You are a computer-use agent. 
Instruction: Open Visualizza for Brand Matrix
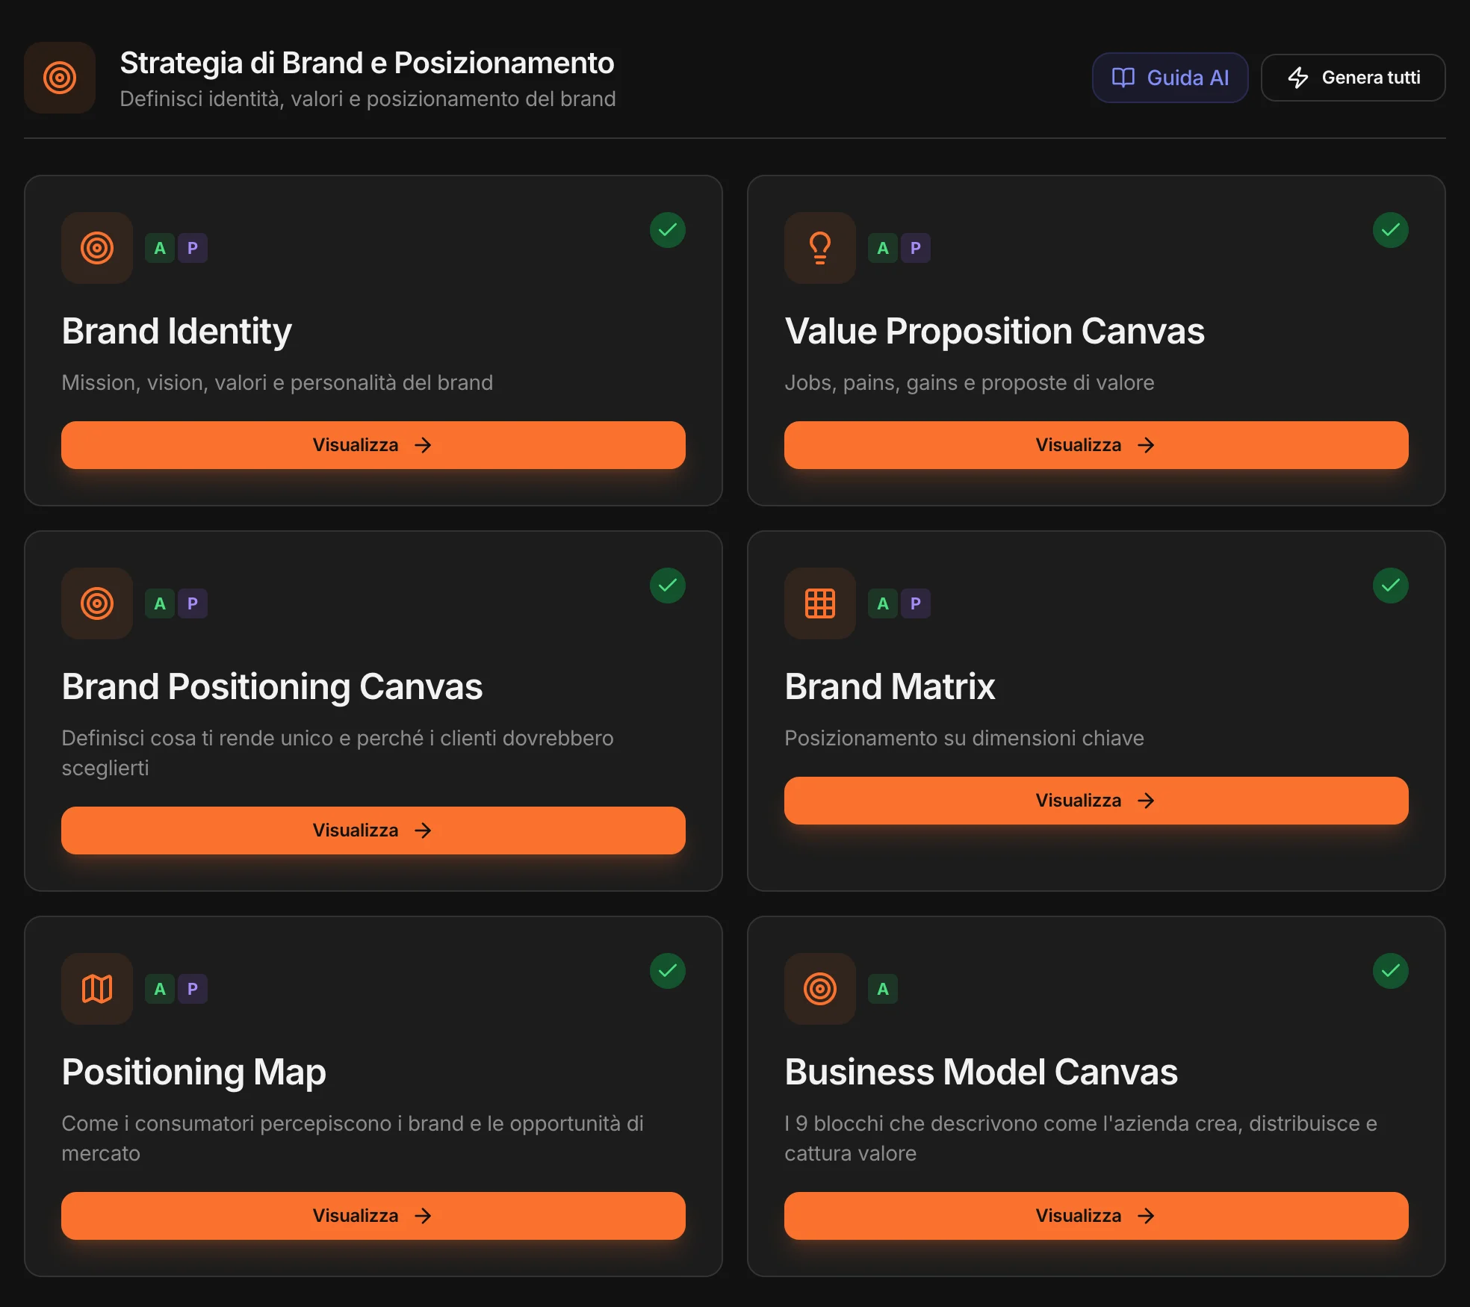click(x=1097, y=801)
